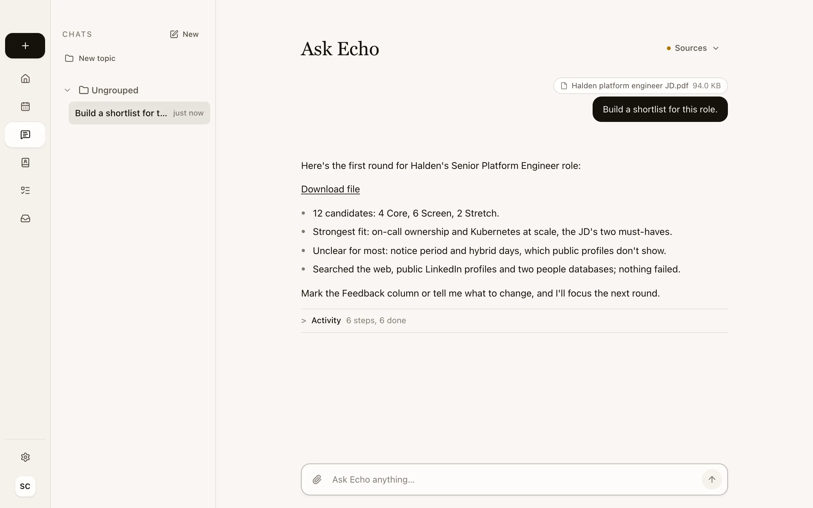Open the Calendar icon in the sidebar
Viewport: 813px width, 508px height.
pos(25,106)
